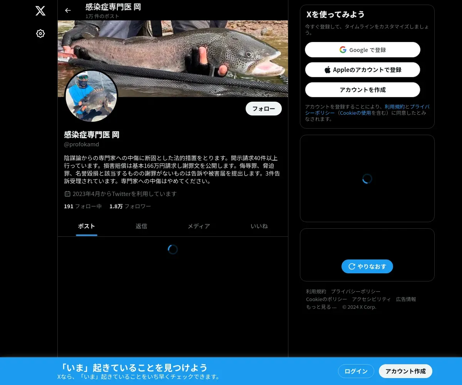Click 2023年4月からTwitterを利用しています text
Viewport: 462px width, 385px height.
(125, 194)
